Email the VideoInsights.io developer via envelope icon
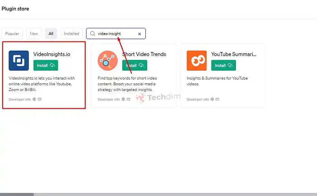Screen dimensions: 317x196 40,99
